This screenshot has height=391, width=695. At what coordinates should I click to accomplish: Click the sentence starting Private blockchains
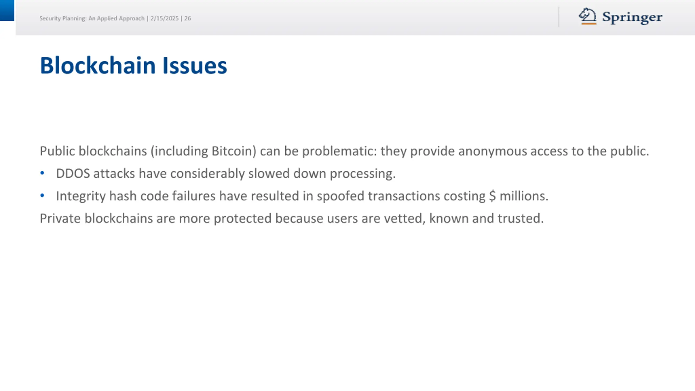(x=292, y=218)
